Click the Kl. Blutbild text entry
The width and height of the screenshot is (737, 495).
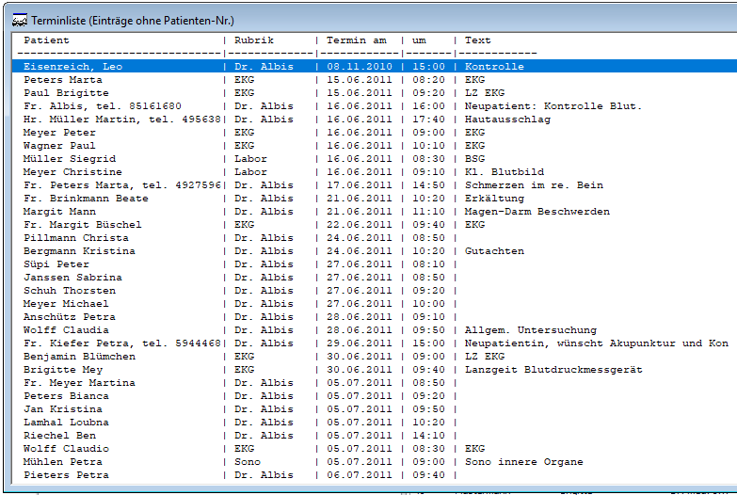(x=505, y=171)
